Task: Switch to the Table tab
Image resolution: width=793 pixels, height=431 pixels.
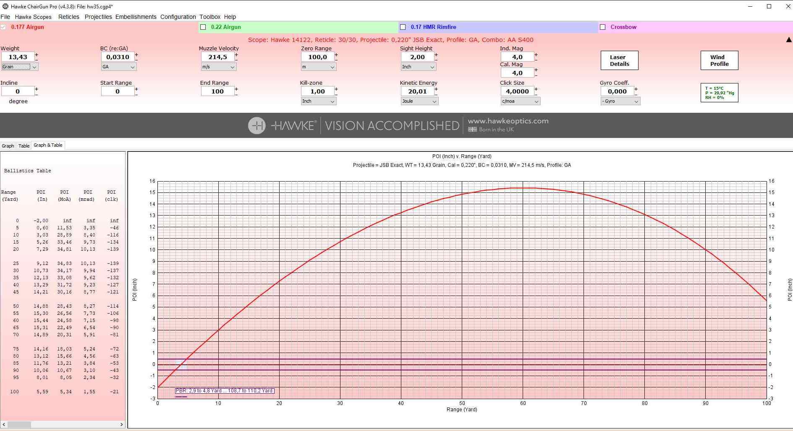Action: (24, 146)
